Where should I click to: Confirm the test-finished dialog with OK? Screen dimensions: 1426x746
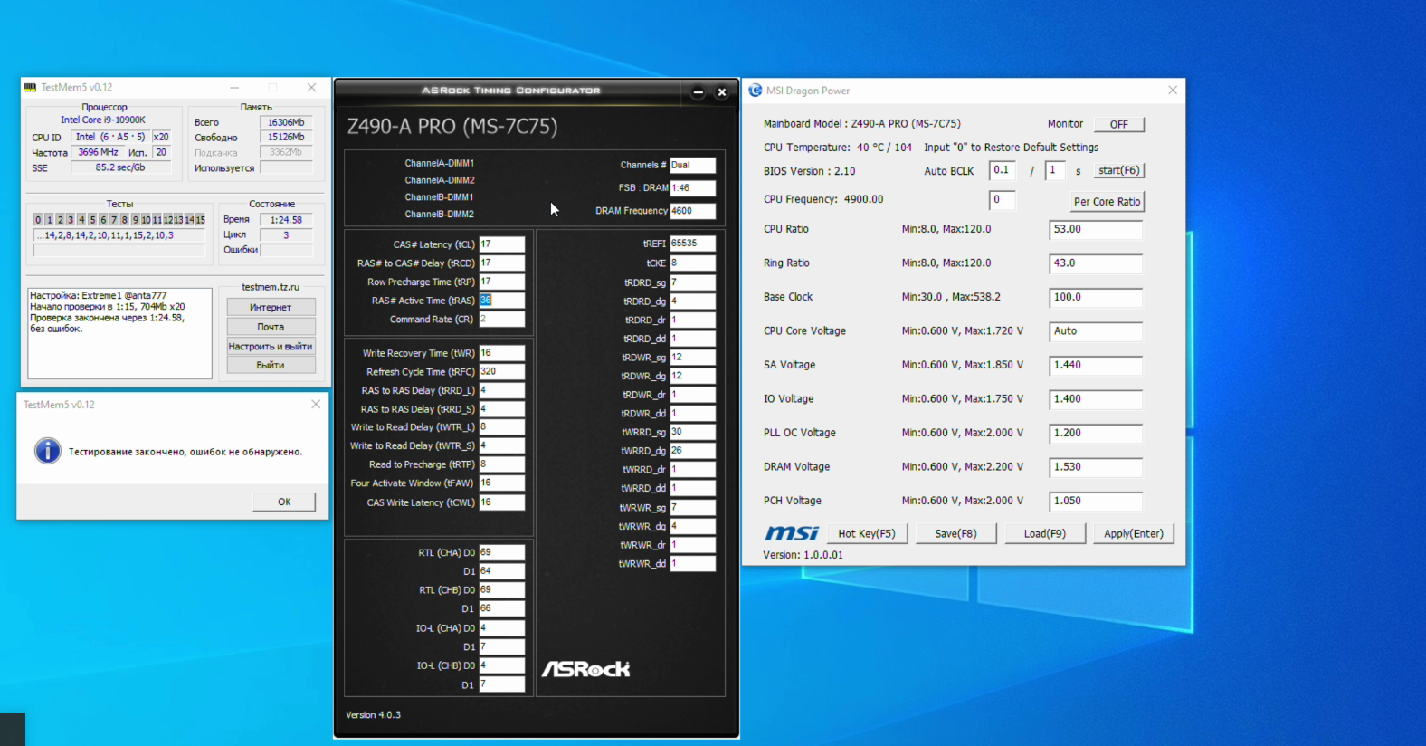point(284,502)
